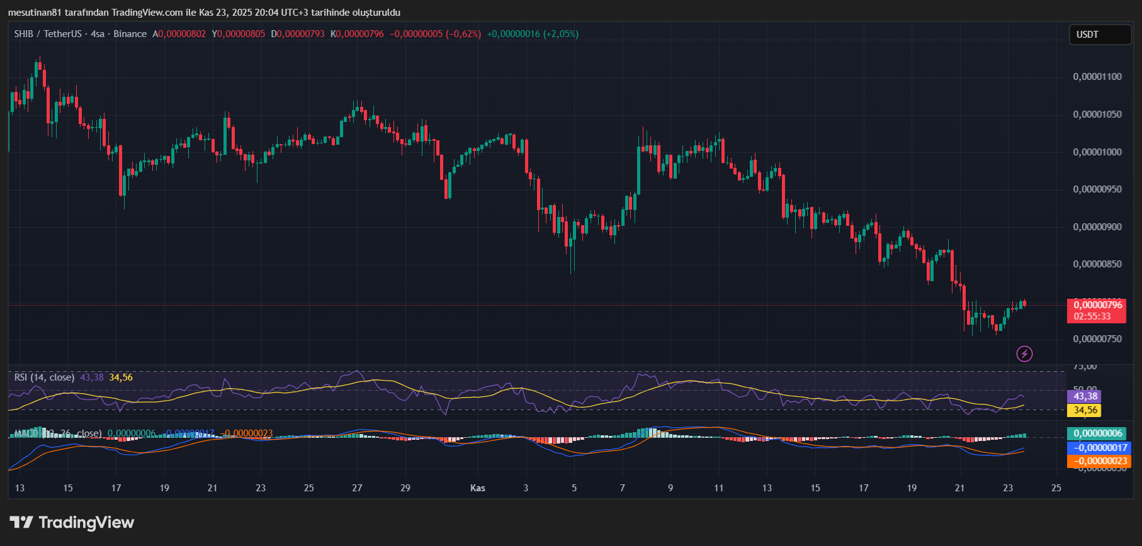Select the RSI (14, close) indicator label

(x=44, y=377)
